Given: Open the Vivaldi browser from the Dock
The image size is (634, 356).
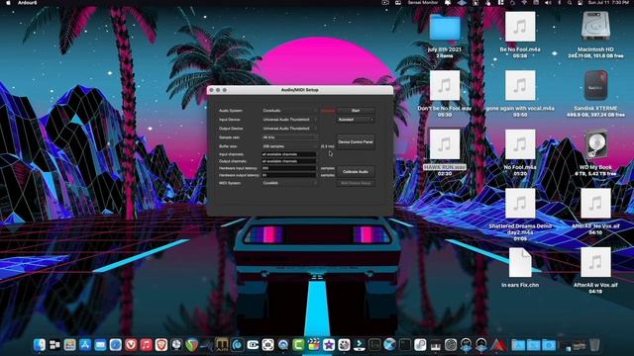Looking at the screenshot, I should coord(131,345).
